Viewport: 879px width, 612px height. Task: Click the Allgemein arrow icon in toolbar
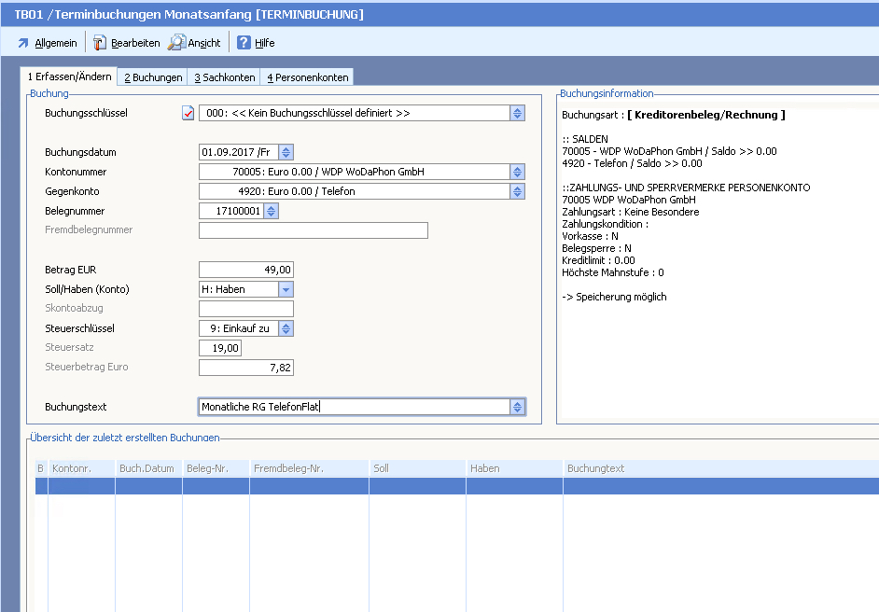coord(23,43)
